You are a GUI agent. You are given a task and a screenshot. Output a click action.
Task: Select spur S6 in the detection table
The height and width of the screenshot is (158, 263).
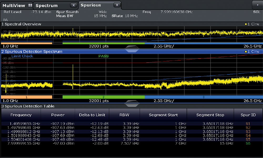248,144
